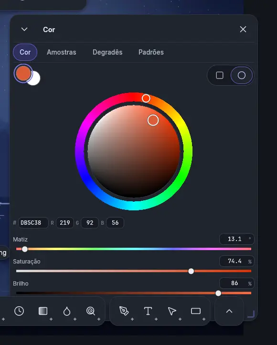Click the Matiz label

click(20, 240)
